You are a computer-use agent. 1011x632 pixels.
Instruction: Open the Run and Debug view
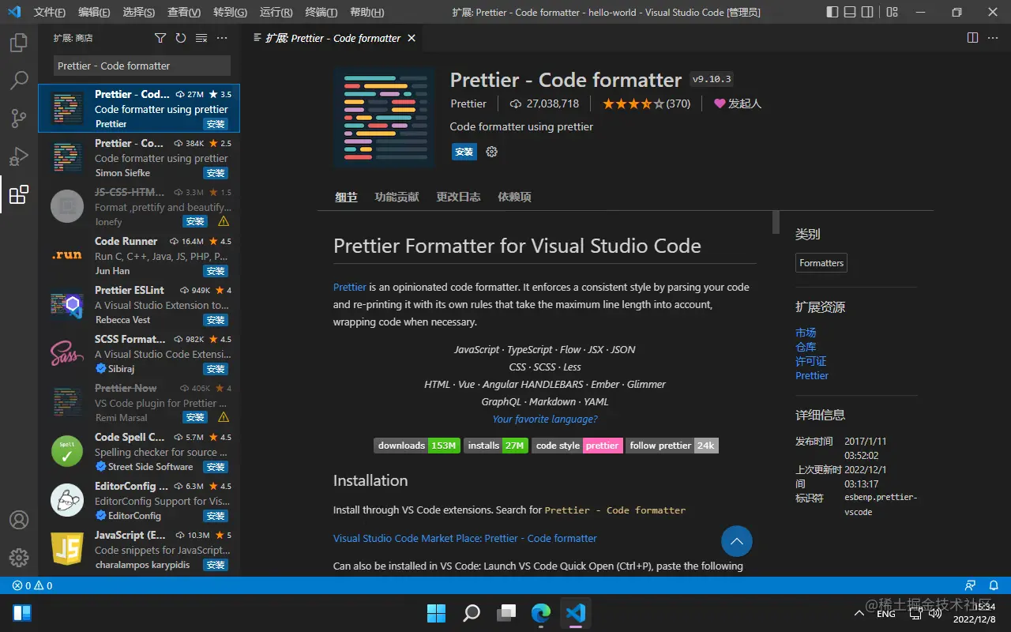coord(19,156)
